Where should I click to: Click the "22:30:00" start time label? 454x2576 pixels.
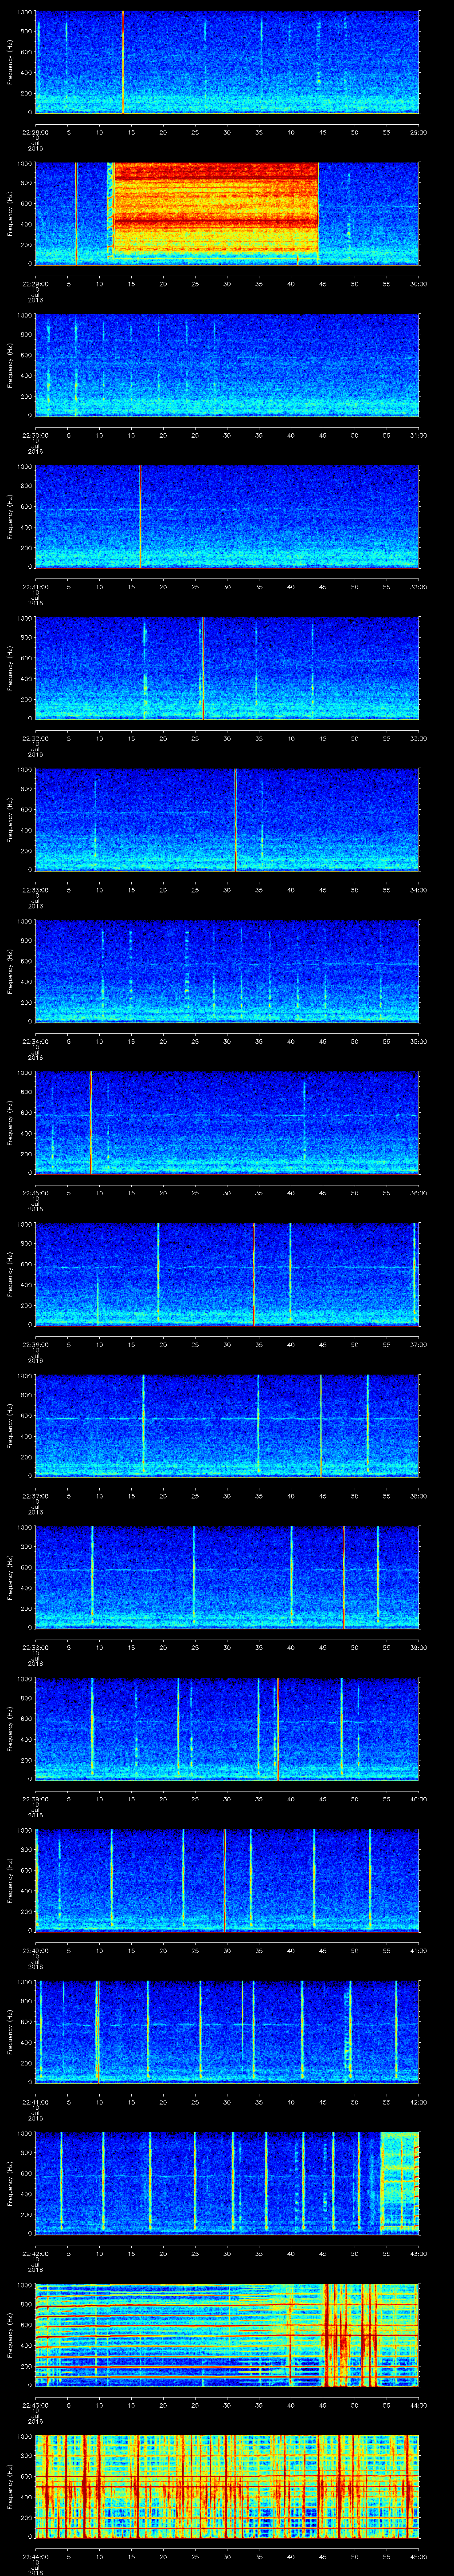(x=35, y=435)
